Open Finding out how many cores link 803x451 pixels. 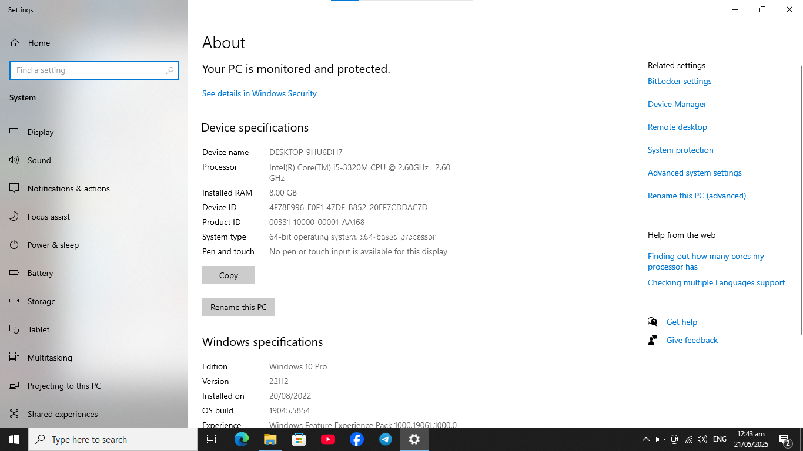pyautogui.click(x=706, y=261)
